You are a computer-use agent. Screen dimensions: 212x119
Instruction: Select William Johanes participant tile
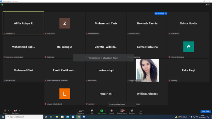click(147, 94)
